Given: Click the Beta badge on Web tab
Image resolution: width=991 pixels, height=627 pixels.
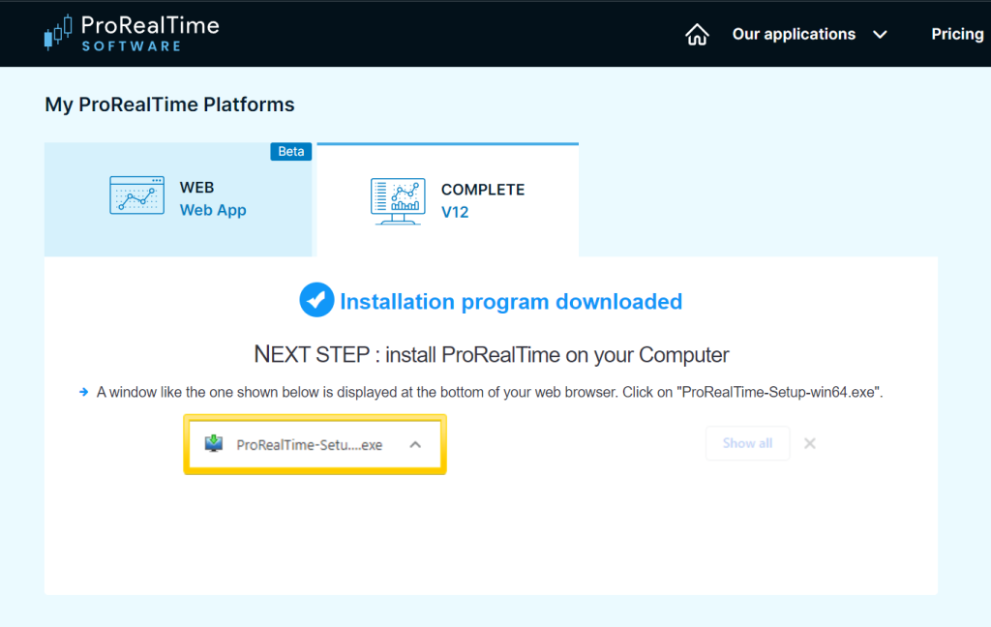Looking at the screenshot, I should point(290,152).
